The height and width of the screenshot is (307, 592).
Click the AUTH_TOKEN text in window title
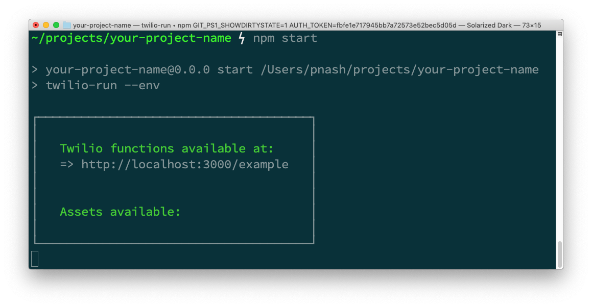point(373,25)
